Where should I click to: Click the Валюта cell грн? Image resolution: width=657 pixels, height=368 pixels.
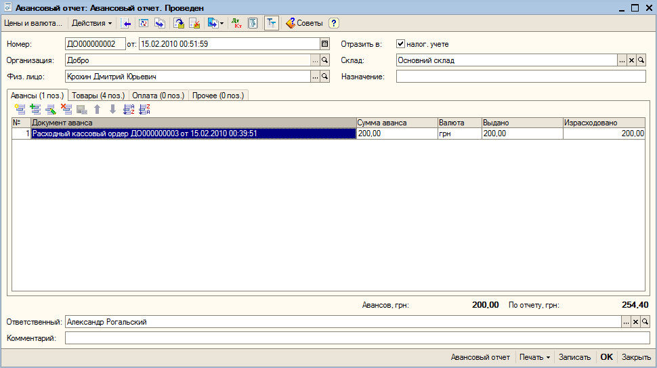tap(460, 134)
